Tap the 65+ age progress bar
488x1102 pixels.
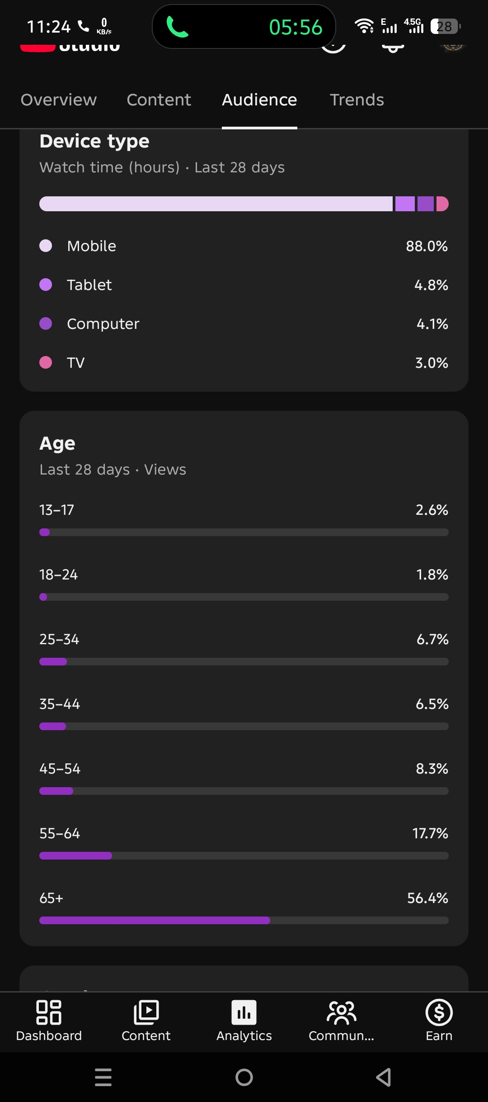pos(244,920)
